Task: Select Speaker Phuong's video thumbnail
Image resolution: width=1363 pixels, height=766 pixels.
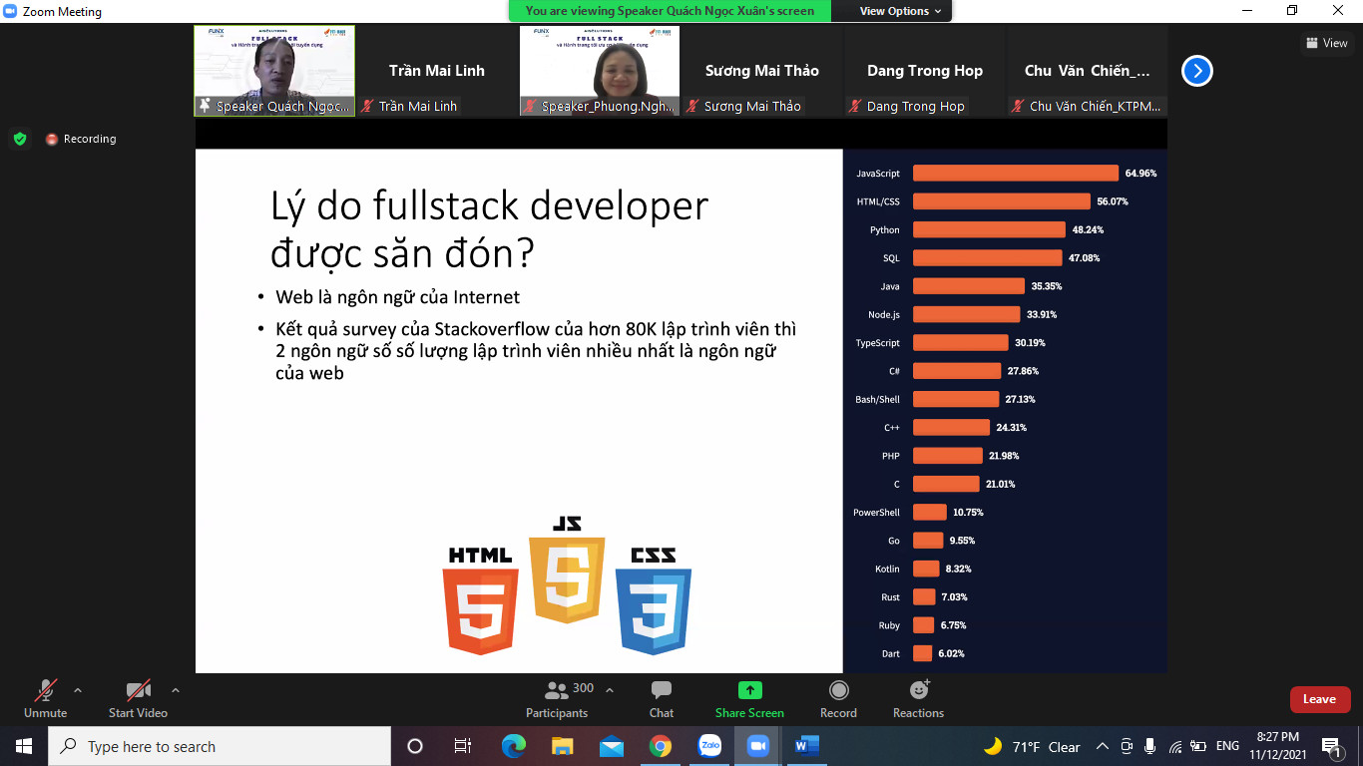Action: (x=600, y=71)
